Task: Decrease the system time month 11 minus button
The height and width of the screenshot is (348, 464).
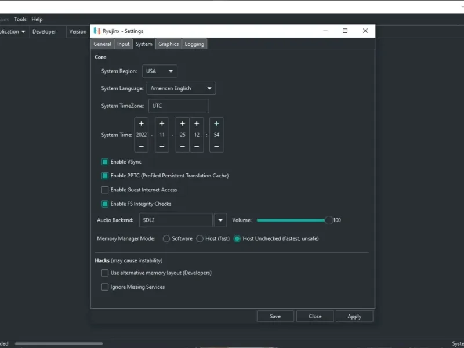Action: [x=162, y=146]
